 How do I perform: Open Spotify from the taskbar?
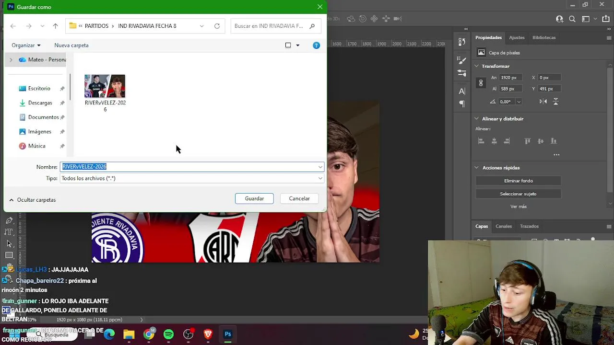pyautogui.click(x=168, y=334)
